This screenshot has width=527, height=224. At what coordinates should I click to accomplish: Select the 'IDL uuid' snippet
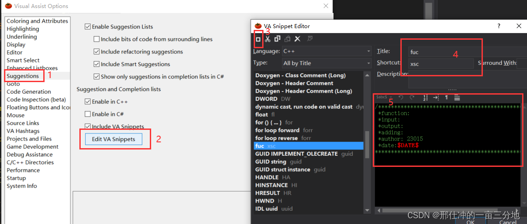(309, 208)
